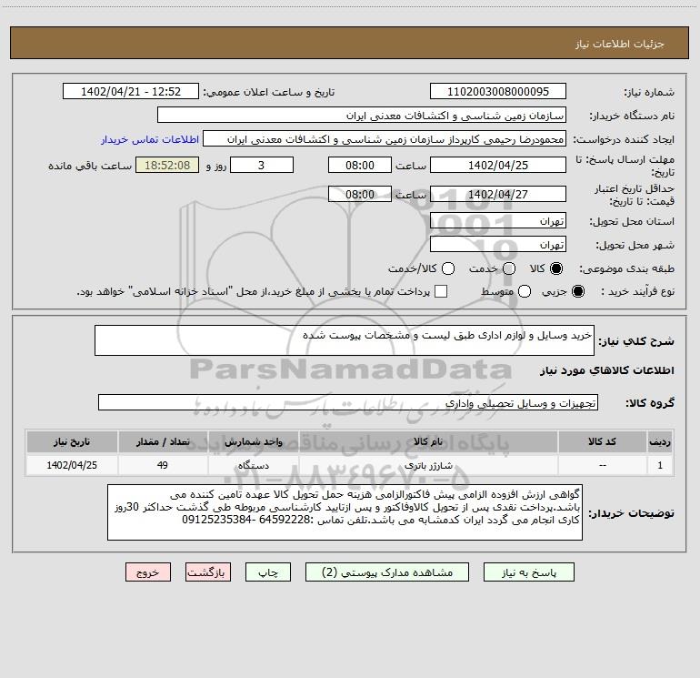Screen dimensions: 700x678
Task: Select the کالا/خدمت radio button
Action: point(448,268)
